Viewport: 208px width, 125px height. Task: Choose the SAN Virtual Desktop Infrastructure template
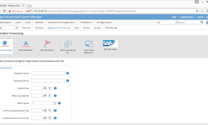tap(89, 47)
